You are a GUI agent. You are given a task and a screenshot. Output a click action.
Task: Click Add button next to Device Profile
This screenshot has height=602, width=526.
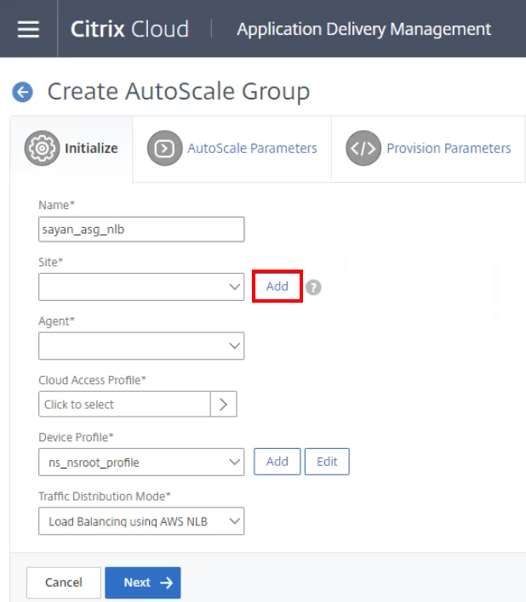(x=277, y=462)
